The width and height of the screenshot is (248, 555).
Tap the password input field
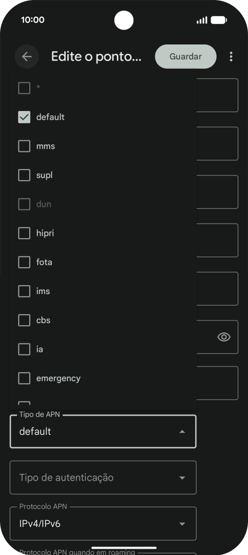pos(205,337)
